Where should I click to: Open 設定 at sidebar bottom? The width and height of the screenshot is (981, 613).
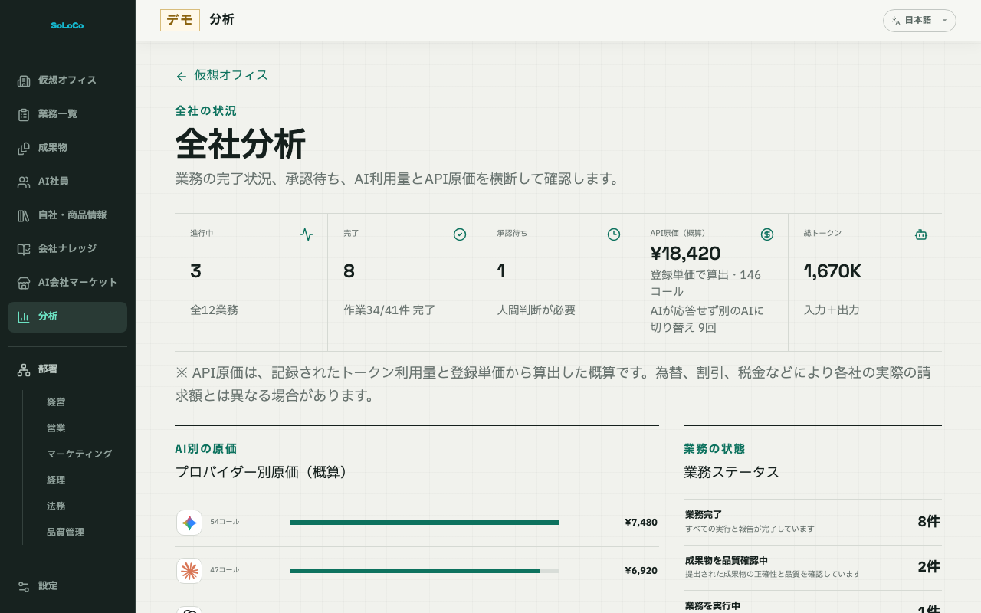point(67,586)
